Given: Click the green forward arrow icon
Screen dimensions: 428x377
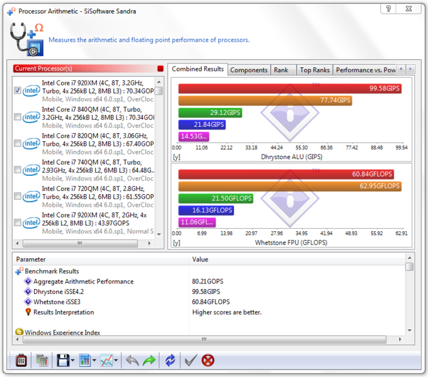Looking at the screenshot, I should pyautogui.click(x=149, y=360).
